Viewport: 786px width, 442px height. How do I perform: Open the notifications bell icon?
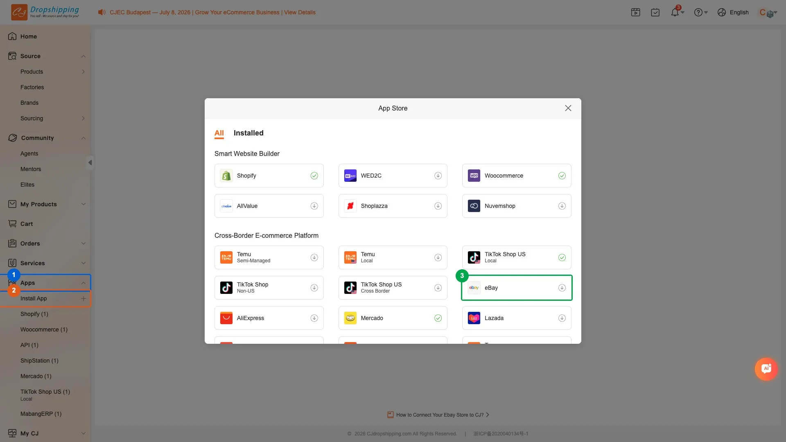coord(675,12)
